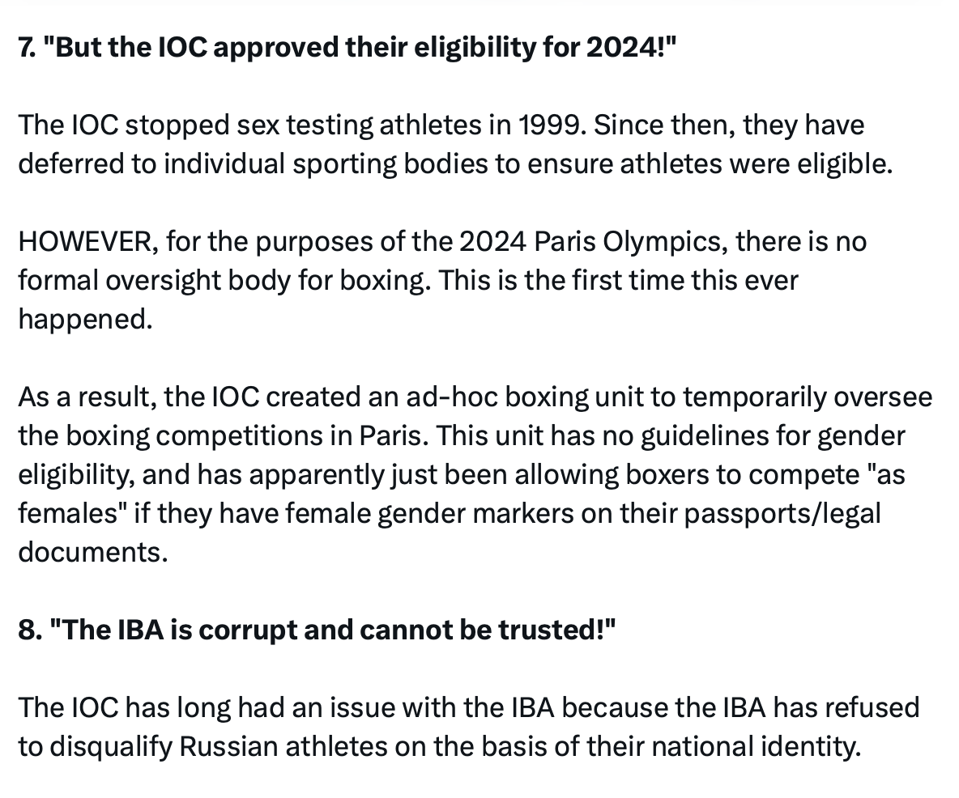Click the heading numbered 7 about IOC eligibility
The image size is (959, 798).
click(346, 49)
